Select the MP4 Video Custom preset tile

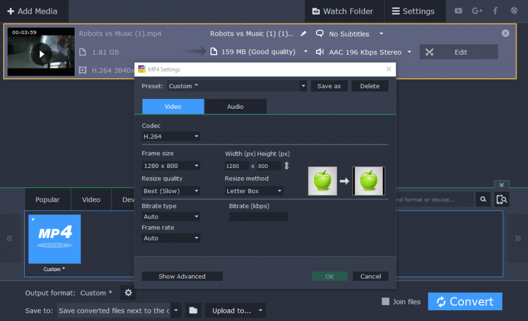pyautogui.click(x=55, y=239)
